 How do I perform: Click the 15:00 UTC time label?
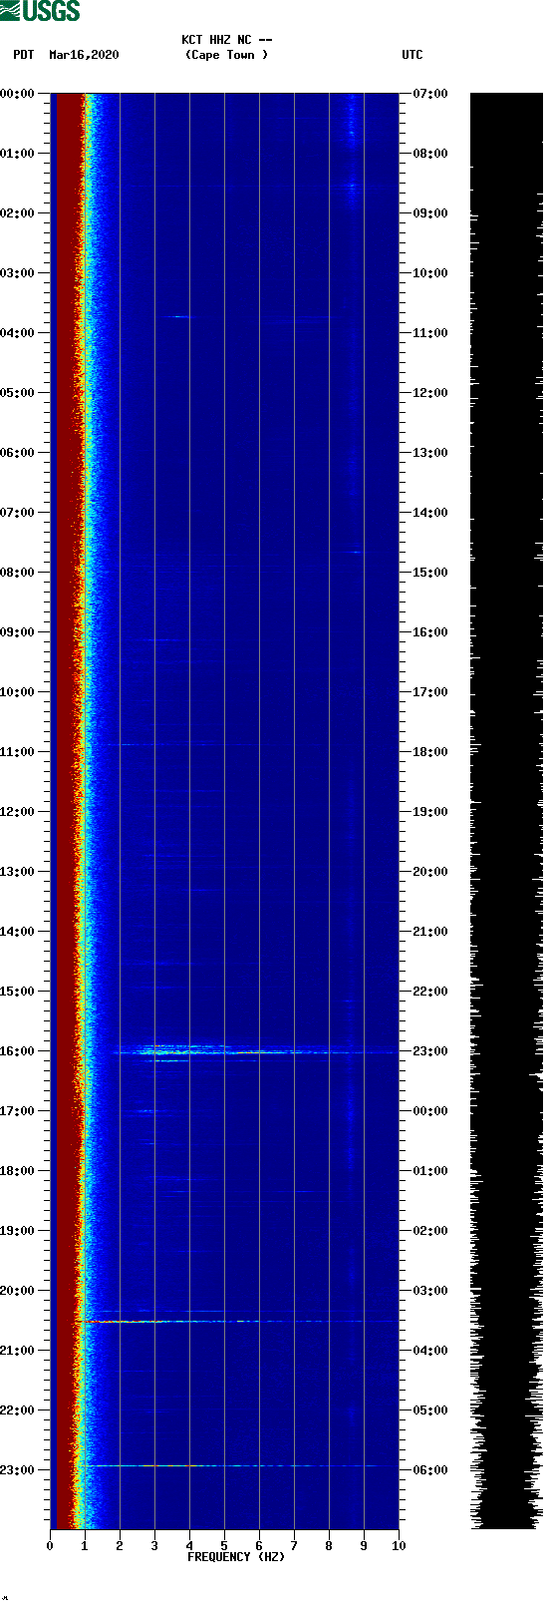(x=430, y=573)
